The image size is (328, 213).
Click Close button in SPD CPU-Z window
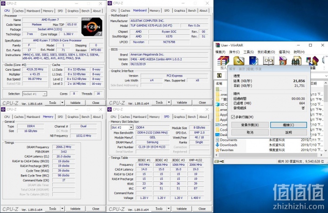202,209
